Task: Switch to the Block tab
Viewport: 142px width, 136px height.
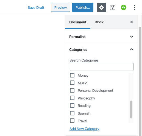Action: [99, 22]
